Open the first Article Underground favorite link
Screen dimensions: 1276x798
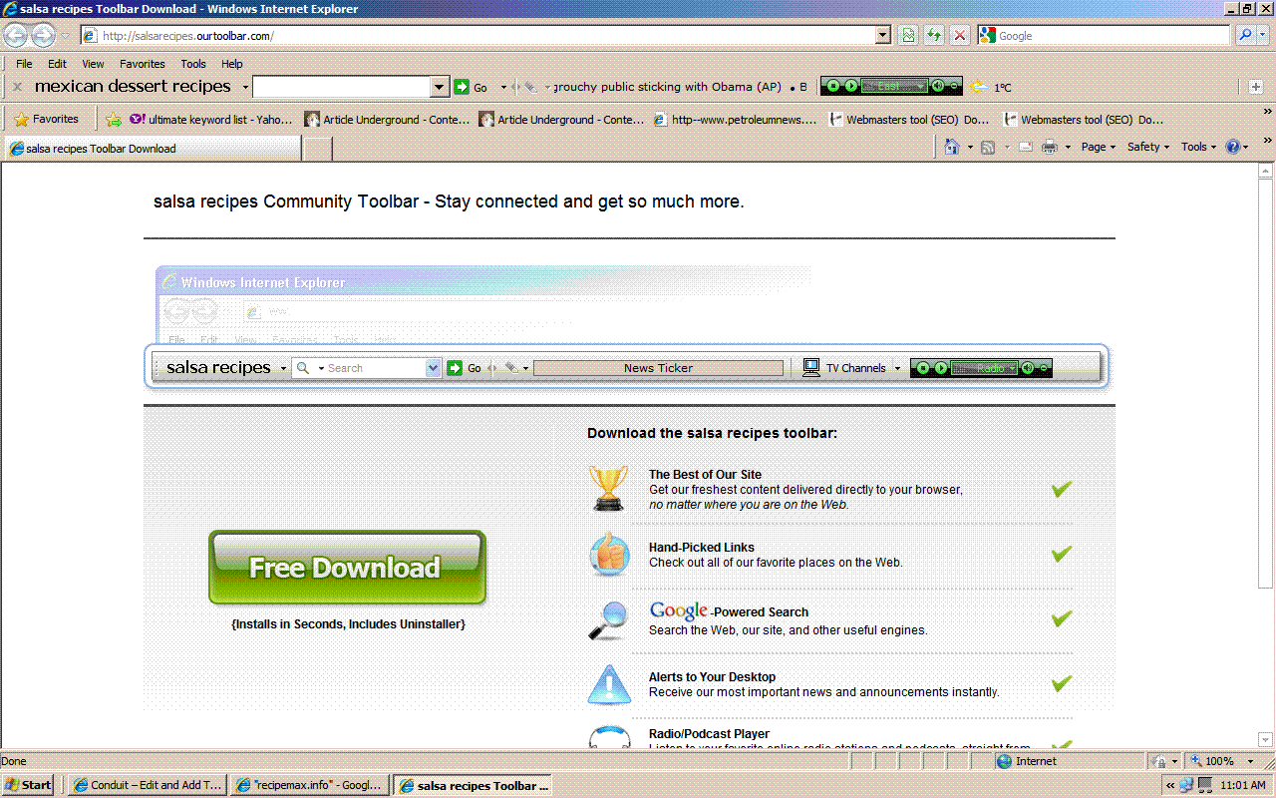point(387,120)
